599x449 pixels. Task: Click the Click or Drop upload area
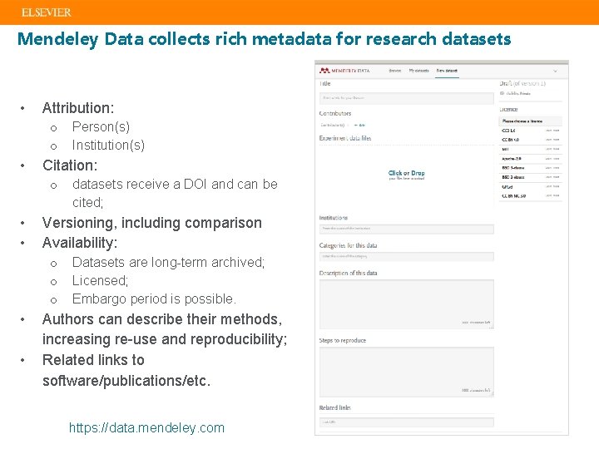click(x=406, y=175)
